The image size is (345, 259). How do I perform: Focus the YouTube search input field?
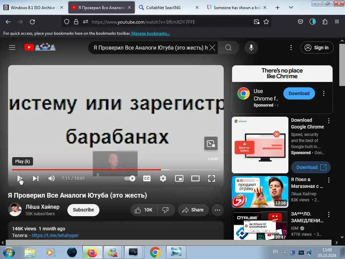coord(151,48)
